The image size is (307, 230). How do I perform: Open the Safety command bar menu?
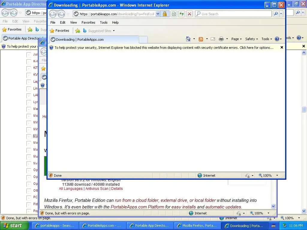[x=252, y=39]
